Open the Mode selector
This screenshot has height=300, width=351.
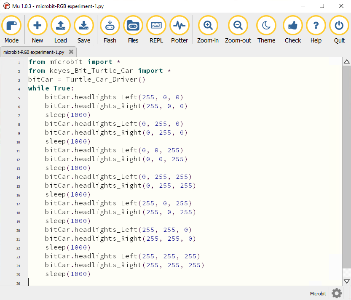(12, 29)
